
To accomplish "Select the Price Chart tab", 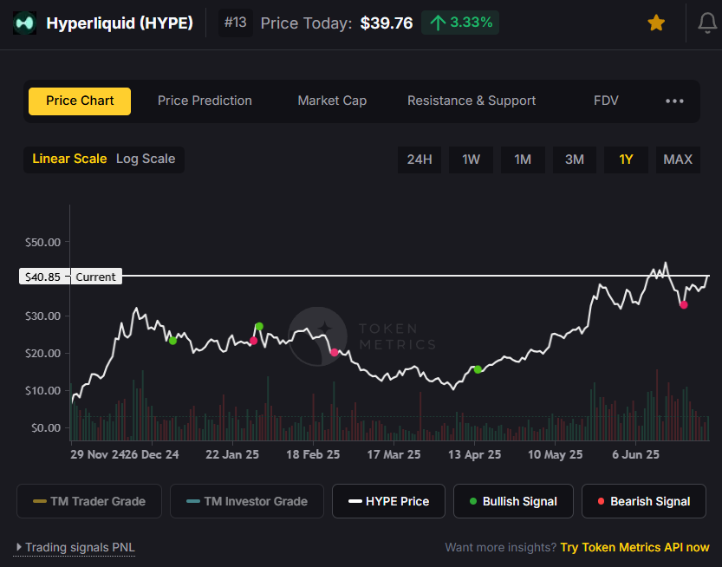I will (x=80, y=101).
